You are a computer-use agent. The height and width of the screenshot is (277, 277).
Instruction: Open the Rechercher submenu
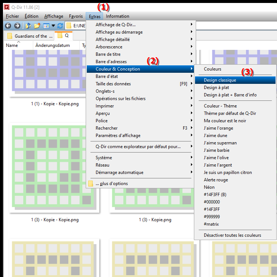(141, 128)
